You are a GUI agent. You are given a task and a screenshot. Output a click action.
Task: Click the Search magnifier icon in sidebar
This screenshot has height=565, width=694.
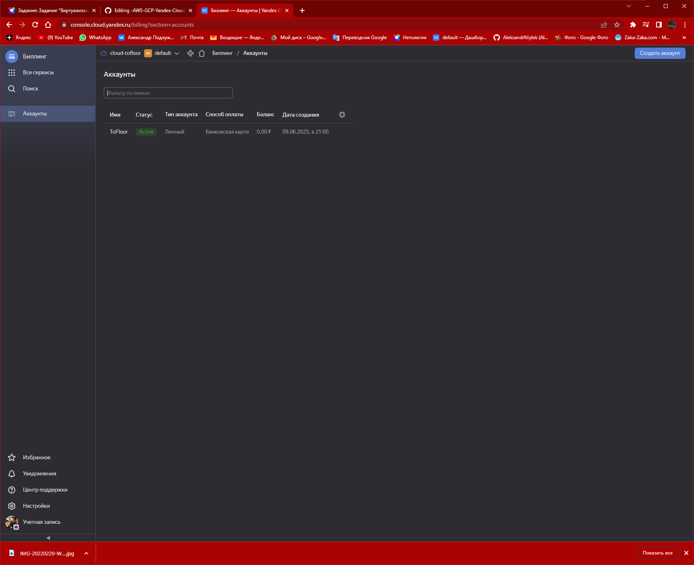click(12, 89)
